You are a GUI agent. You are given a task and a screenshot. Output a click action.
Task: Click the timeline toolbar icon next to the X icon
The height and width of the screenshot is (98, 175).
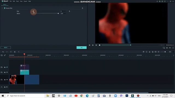tap(19, 52)
